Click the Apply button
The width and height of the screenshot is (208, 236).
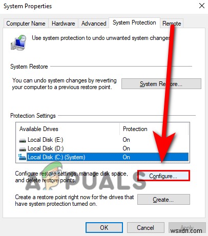click(x=187, y=227)
